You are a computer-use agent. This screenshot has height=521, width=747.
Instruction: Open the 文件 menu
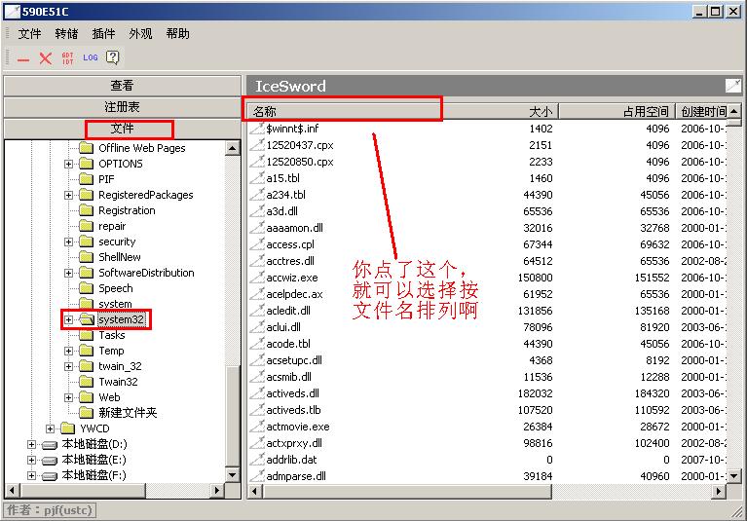pyautogui.click(x=29, y=34)
